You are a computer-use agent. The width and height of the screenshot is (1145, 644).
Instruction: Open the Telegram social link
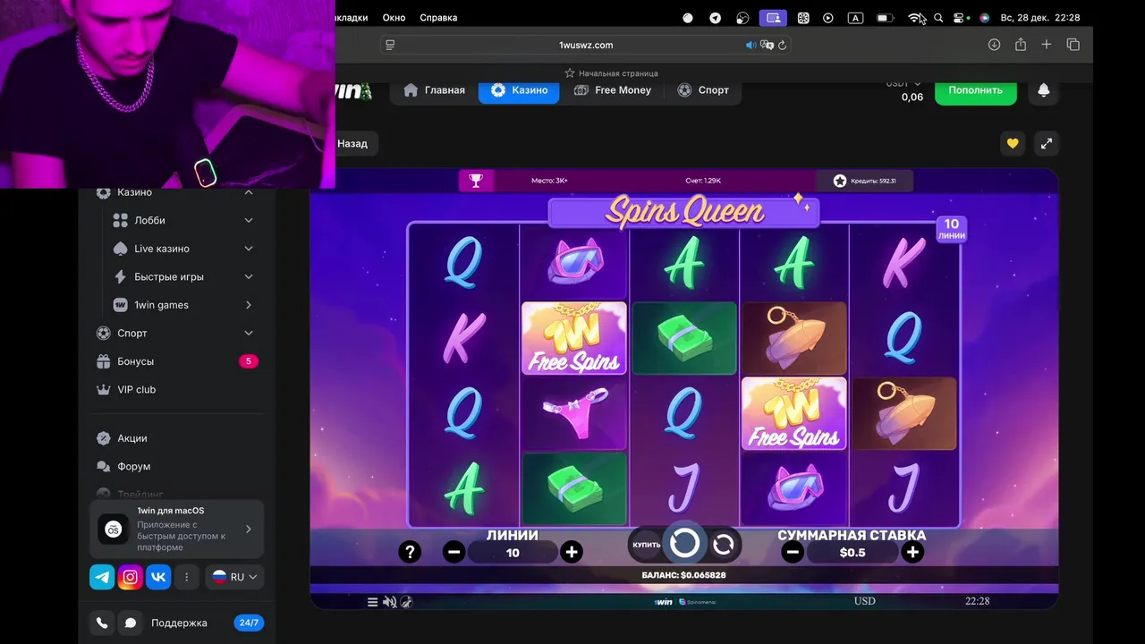click(102, 577)
